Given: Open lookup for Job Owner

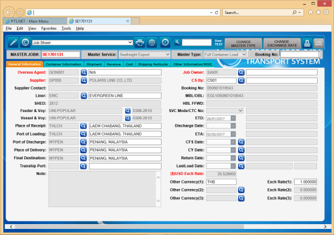Looking at the screenshot, I should coord(241,73).
